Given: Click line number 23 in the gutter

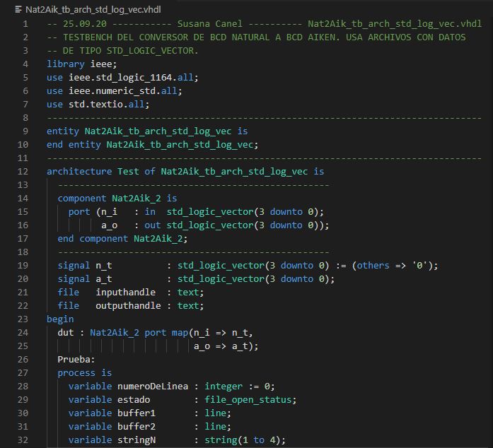Looking at the screenshot, I should click(23, 319).
